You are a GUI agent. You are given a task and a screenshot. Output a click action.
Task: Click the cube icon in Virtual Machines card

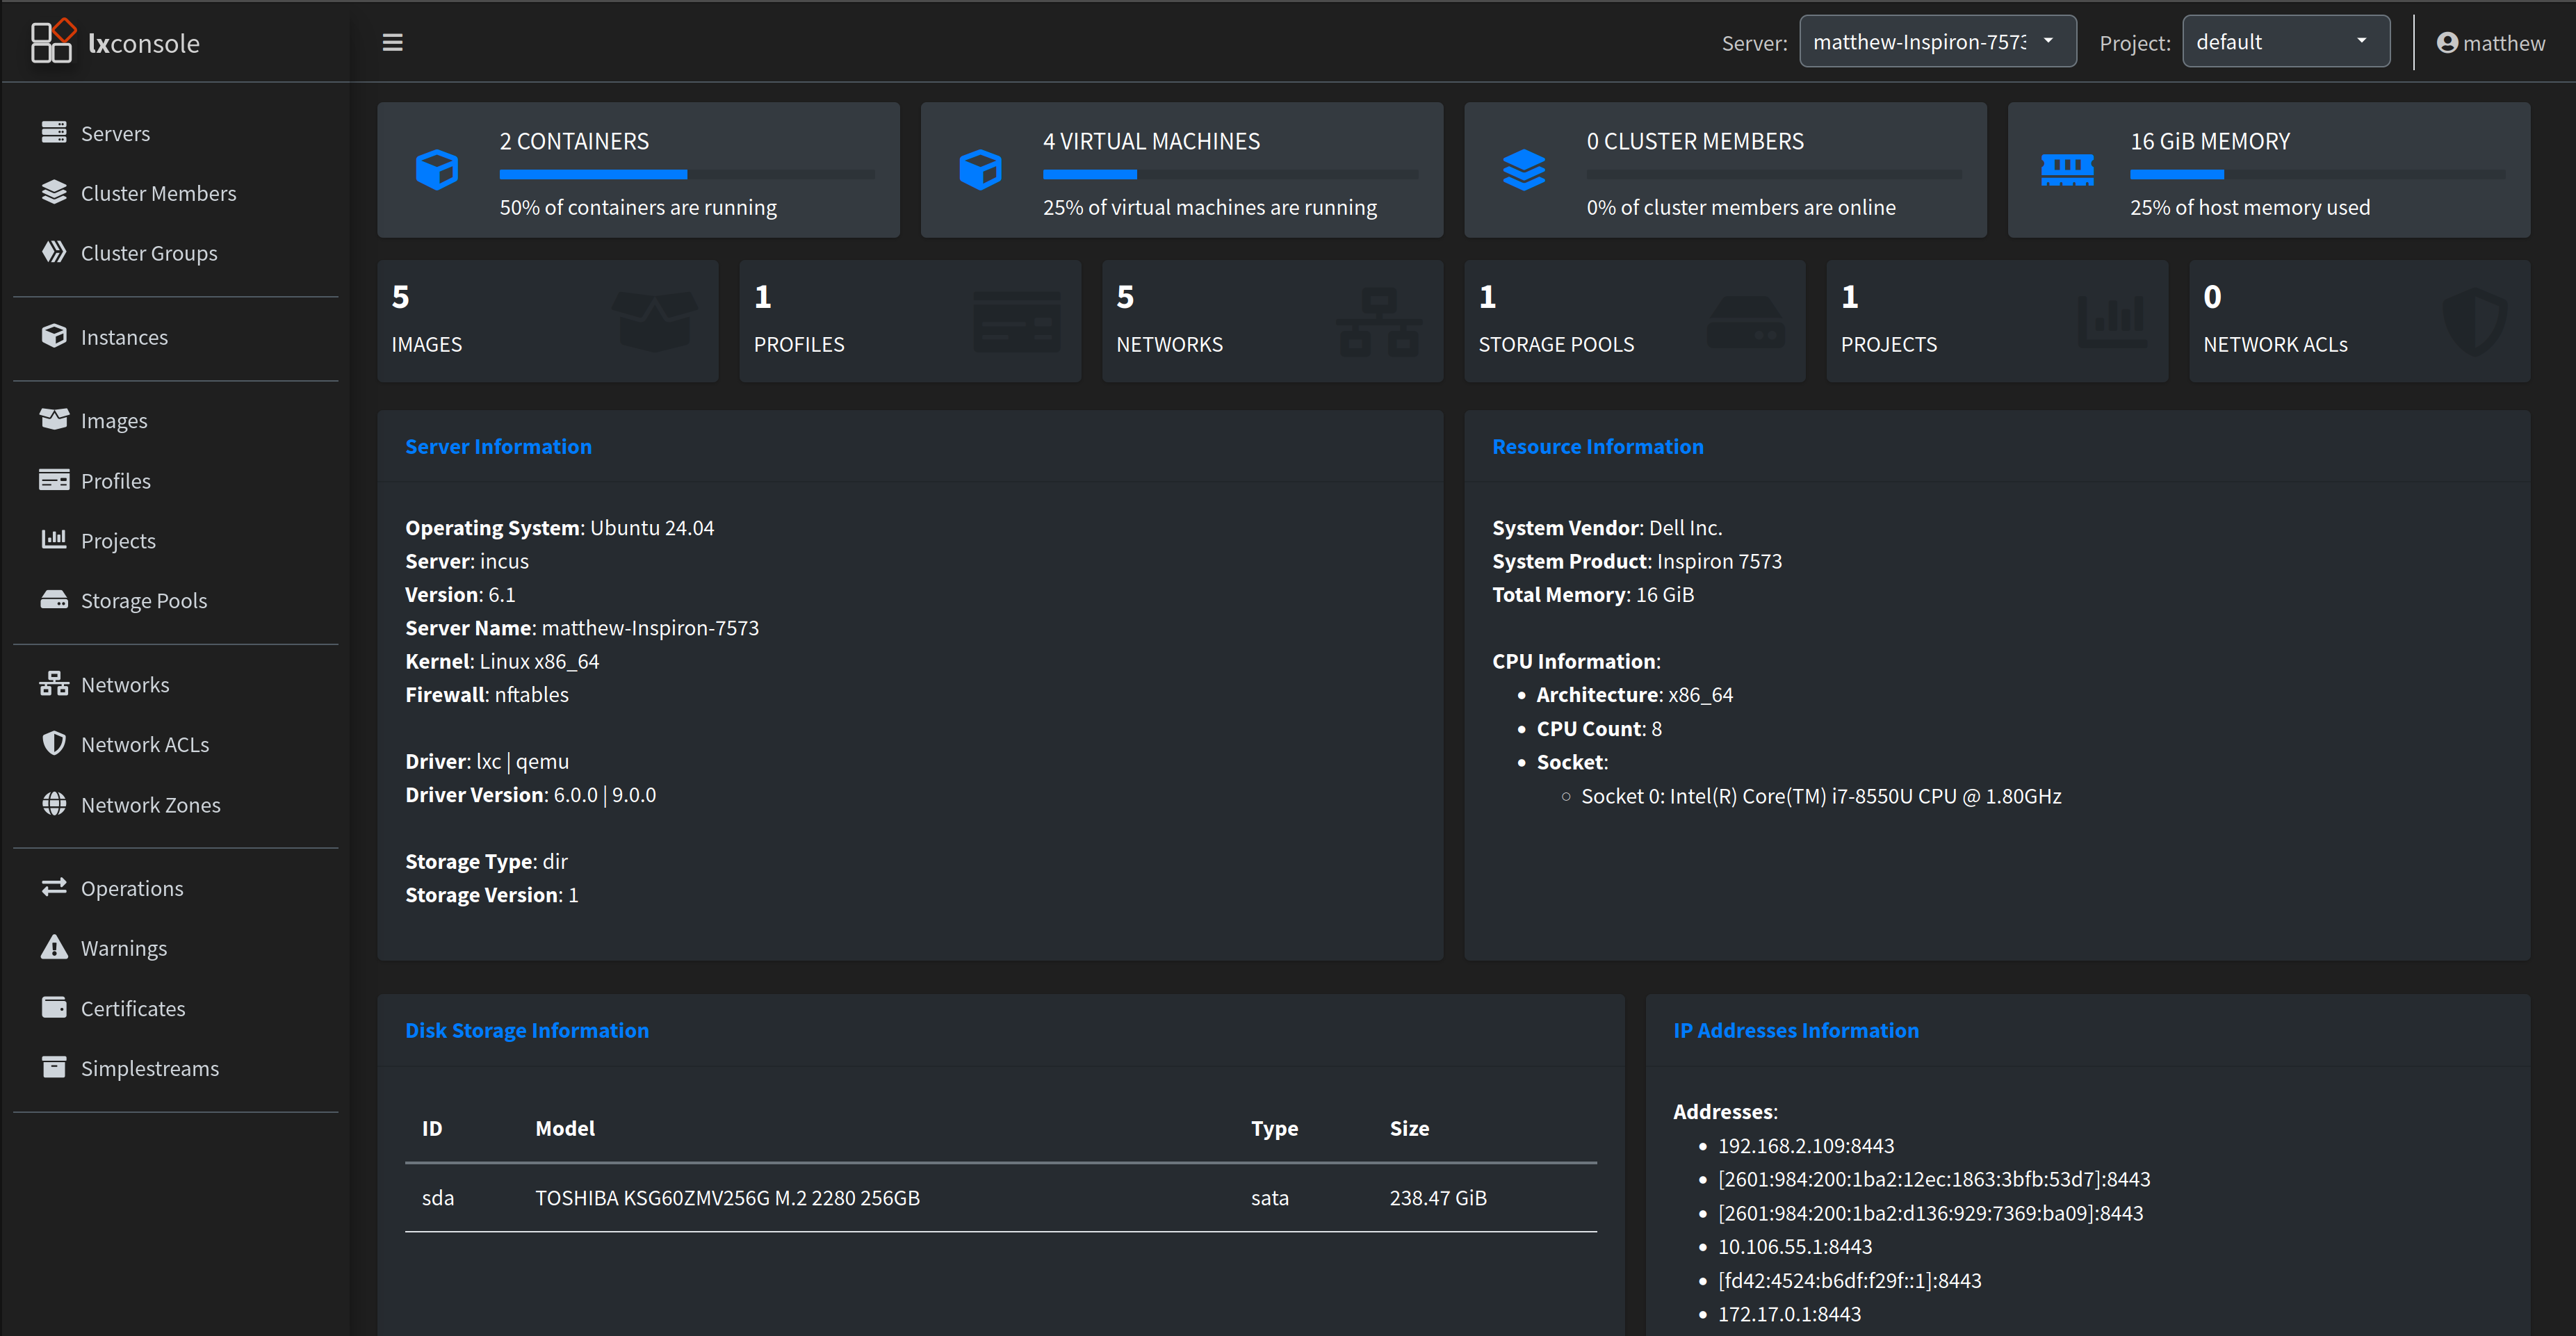(x=980, y=170)
